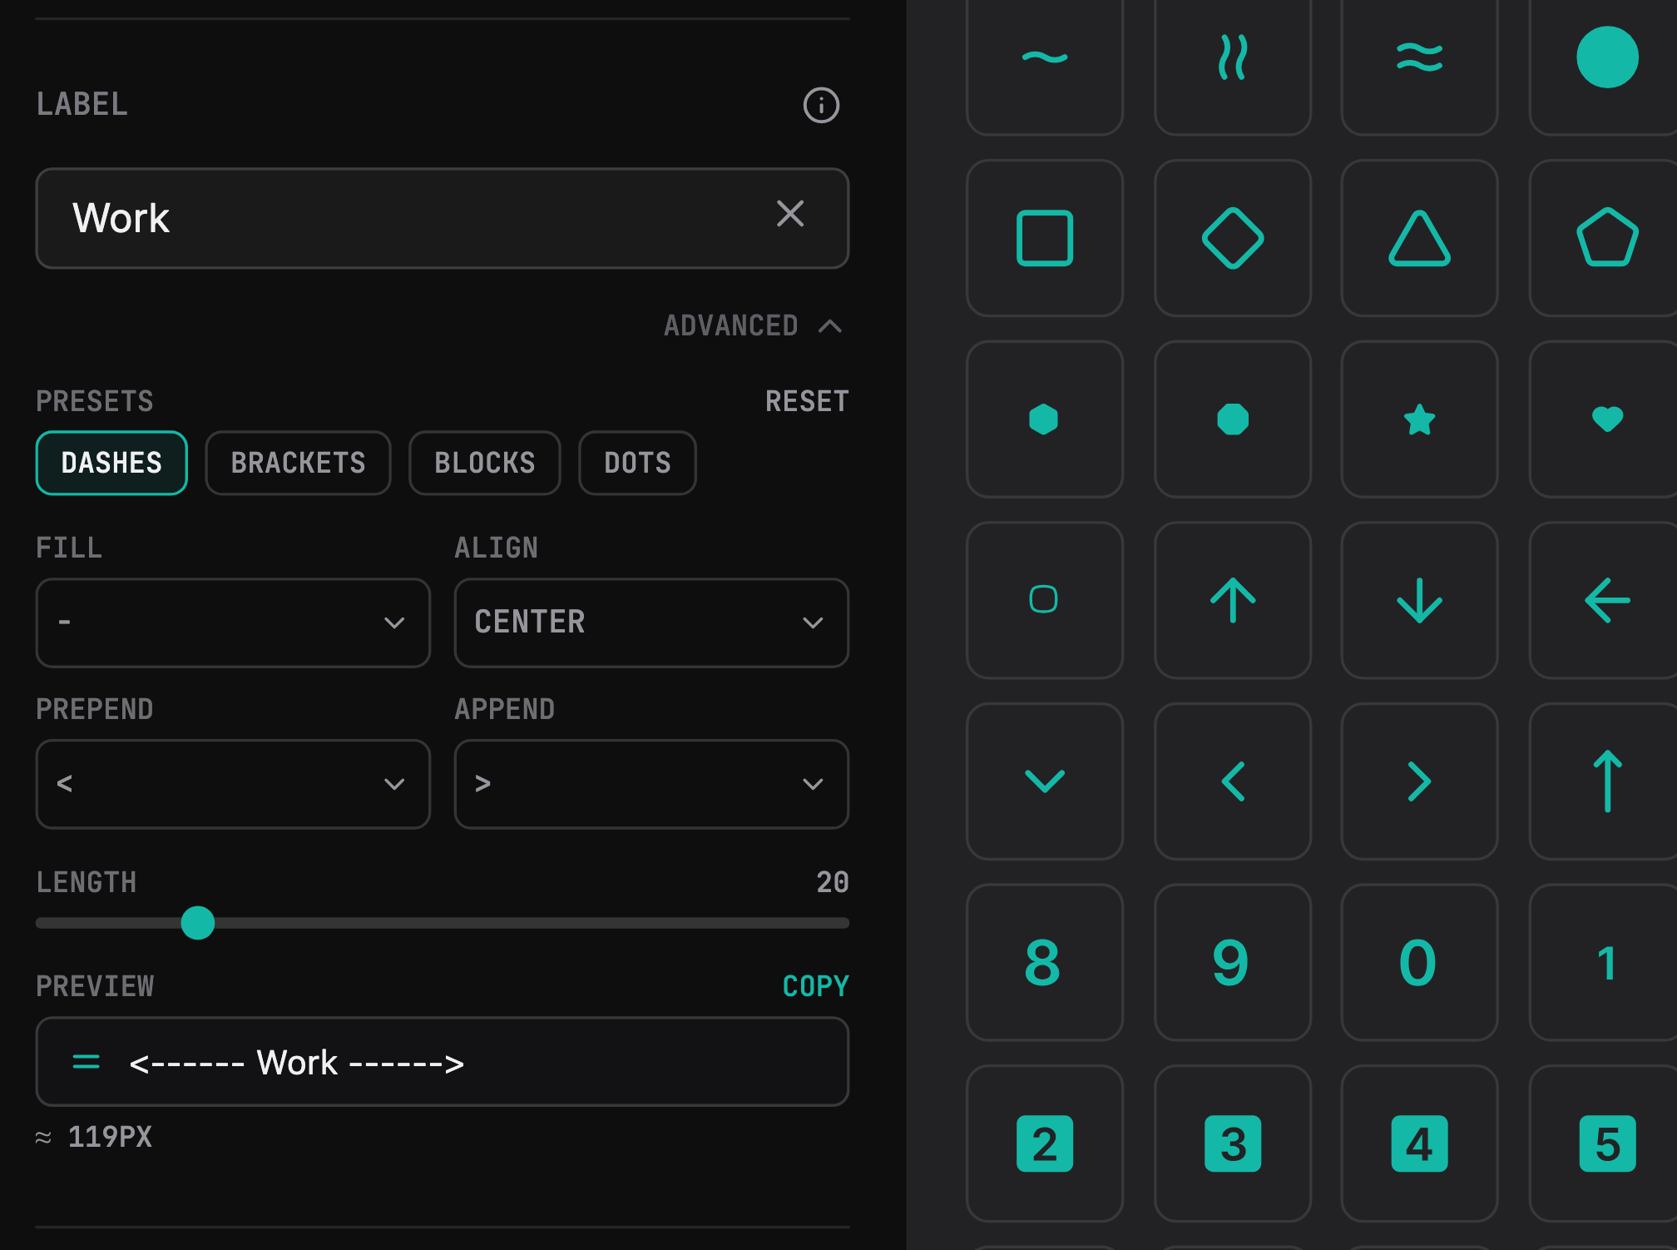Image resolution: width=1677 pixels, height=1250 pixels.
Task: Clear the Work label text with X
Action: pyautogui.click(x=790, y=214)
